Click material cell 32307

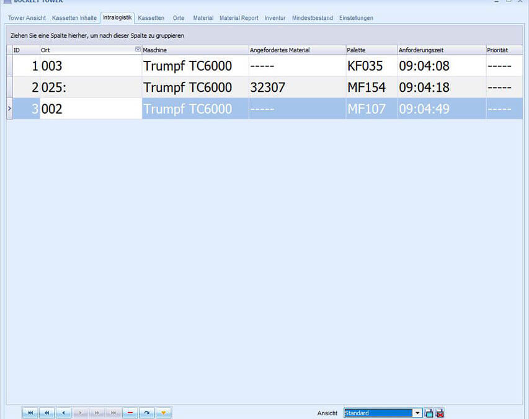297,87
